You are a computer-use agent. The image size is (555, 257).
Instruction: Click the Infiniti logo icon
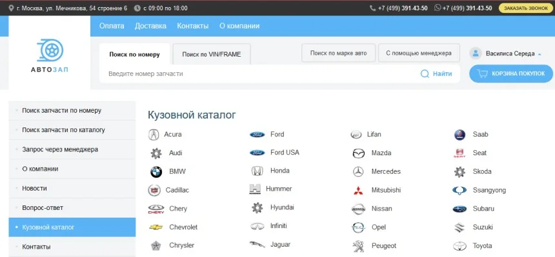[257, 226]
